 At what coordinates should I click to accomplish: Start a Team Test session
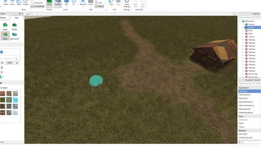(x=135, y=4)
